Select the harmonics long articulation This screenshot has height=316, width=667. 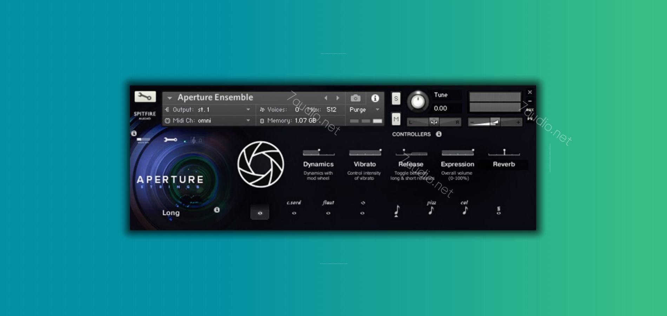tap(362, 208)
